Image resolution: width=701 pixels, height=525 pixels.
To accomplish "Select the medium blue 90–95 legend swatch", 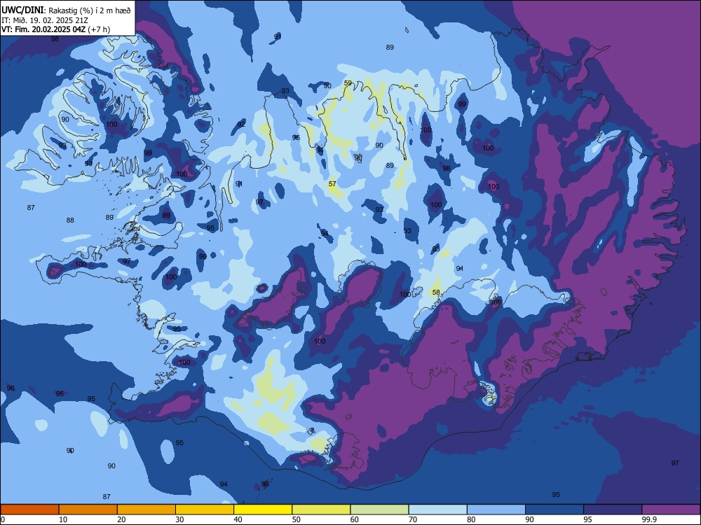I will point(554,510).
